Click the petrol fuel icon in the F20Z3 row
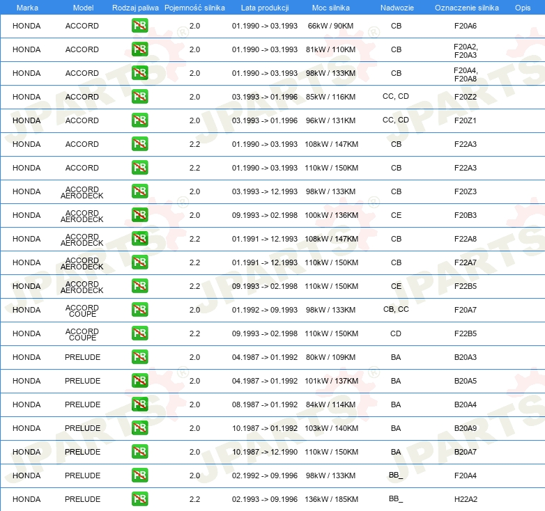This screenshot has width=545, height=511. click(139, 191)
